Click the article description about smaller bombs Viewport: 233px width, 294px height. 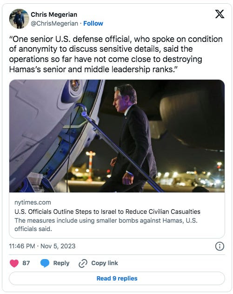pyautogui.click(x=106, y=225)
